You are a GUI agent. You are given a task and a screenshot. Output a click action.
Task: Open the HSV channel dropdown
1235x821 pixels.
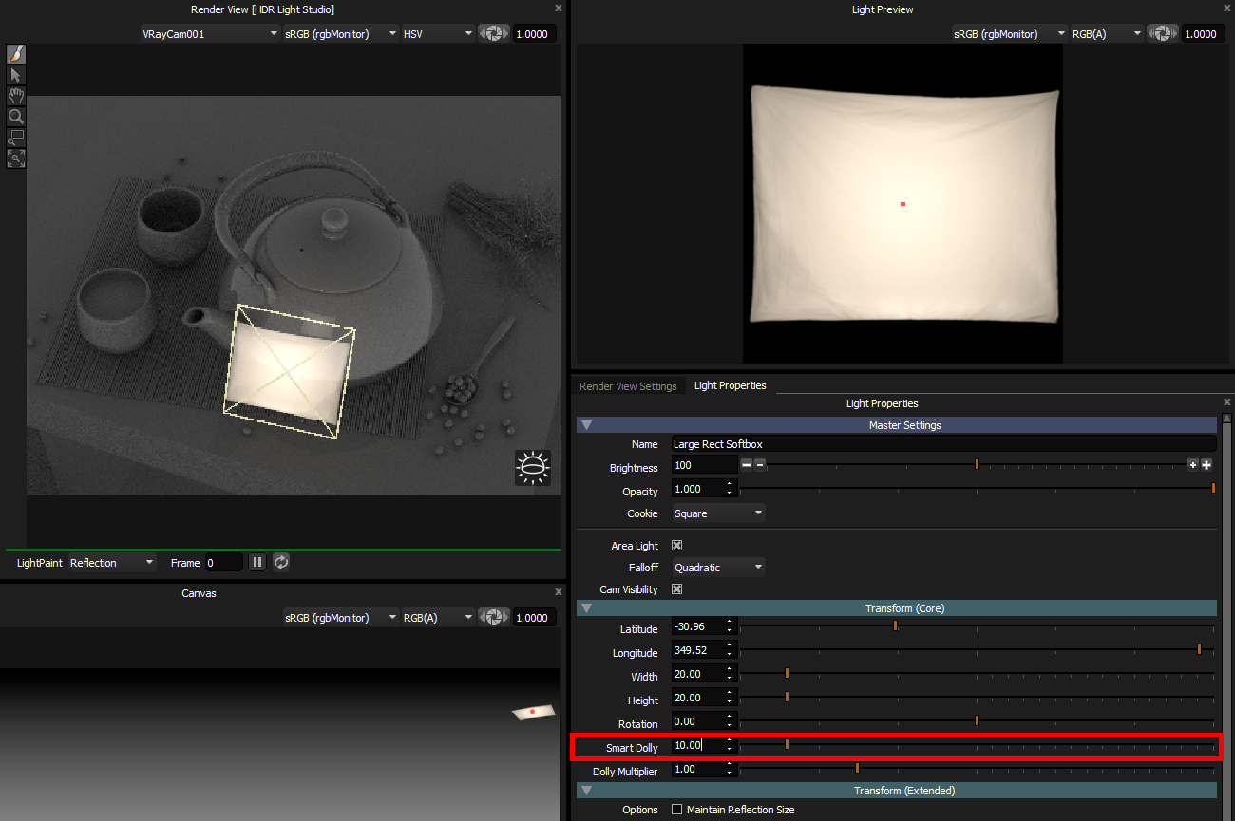pos(438,33)
